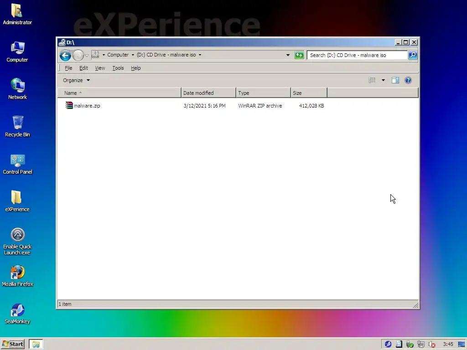Open the Tools menu
467x350 pixels.
118,68
